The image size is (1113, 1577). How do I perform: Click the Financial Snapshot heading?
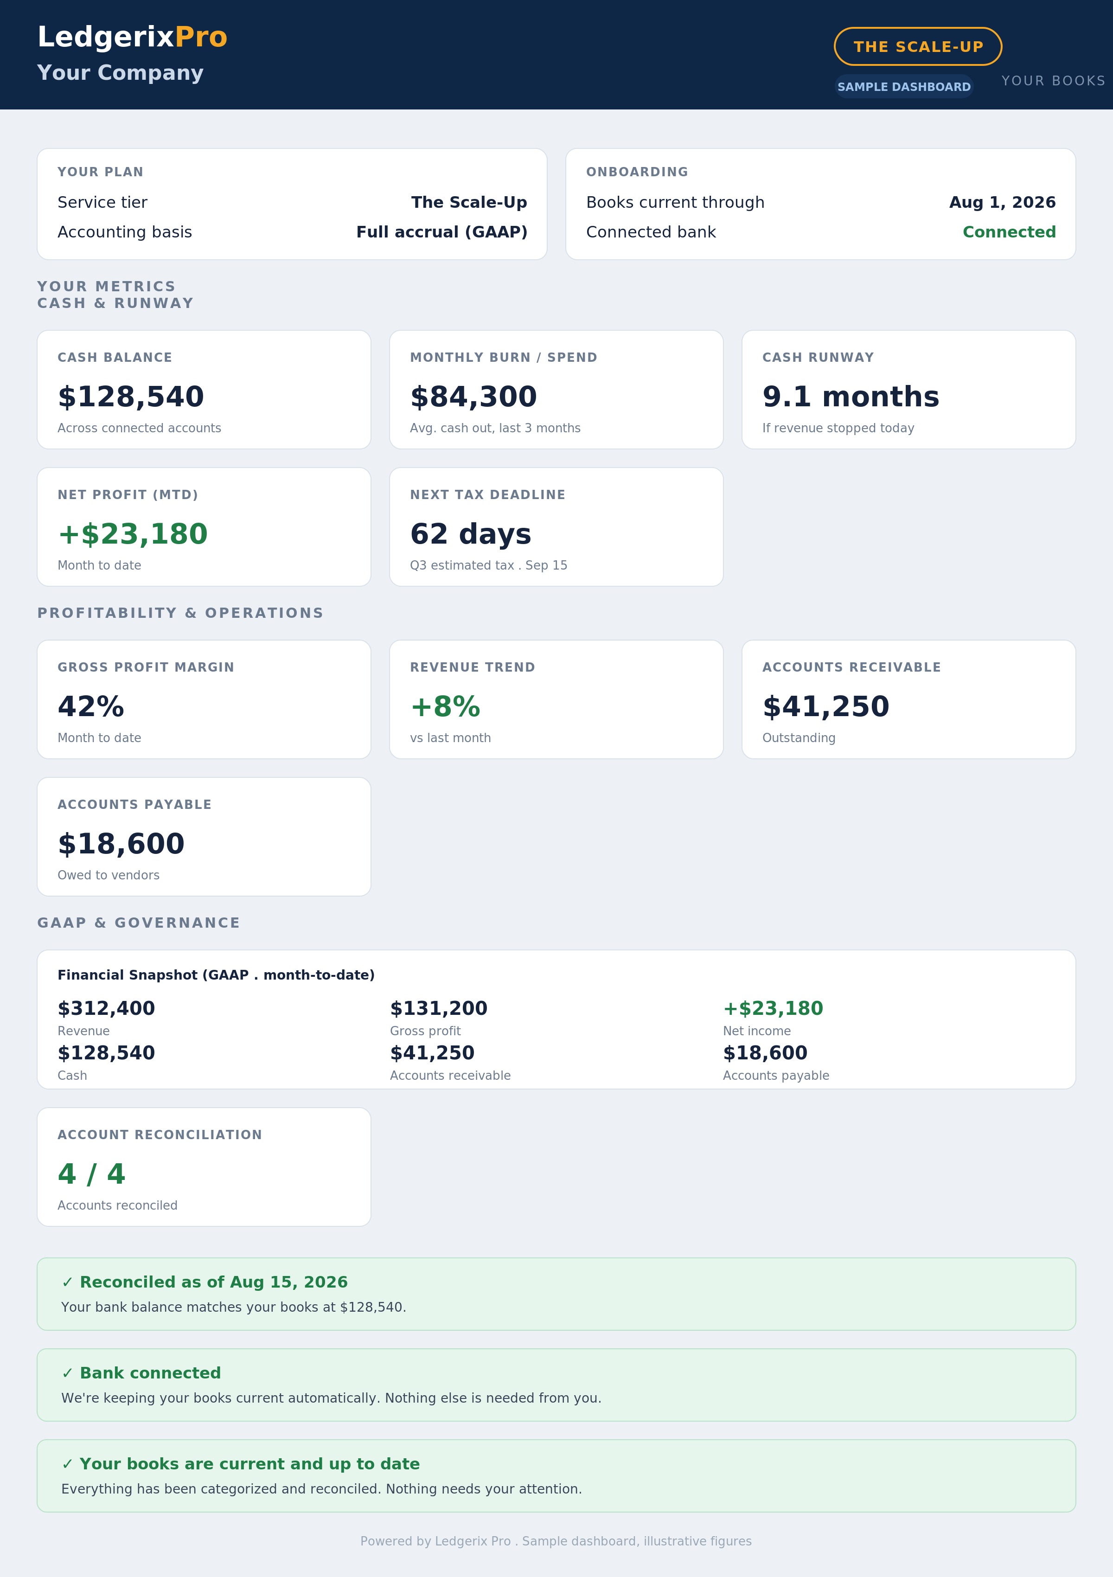[216, 975]
